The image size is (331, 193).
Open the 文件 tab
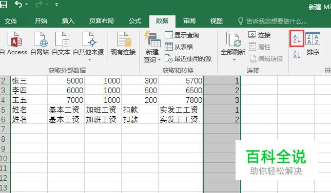coord(11,21)
